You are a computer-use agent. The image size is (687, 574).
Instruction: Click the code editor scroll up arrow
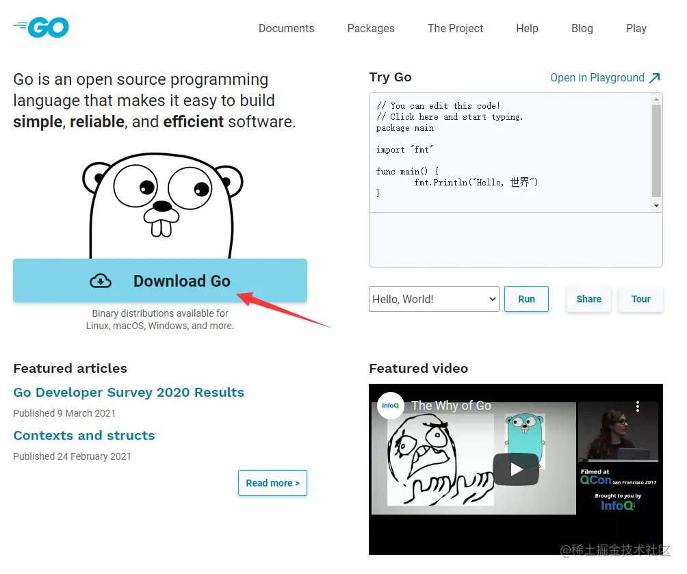[656, 99]
